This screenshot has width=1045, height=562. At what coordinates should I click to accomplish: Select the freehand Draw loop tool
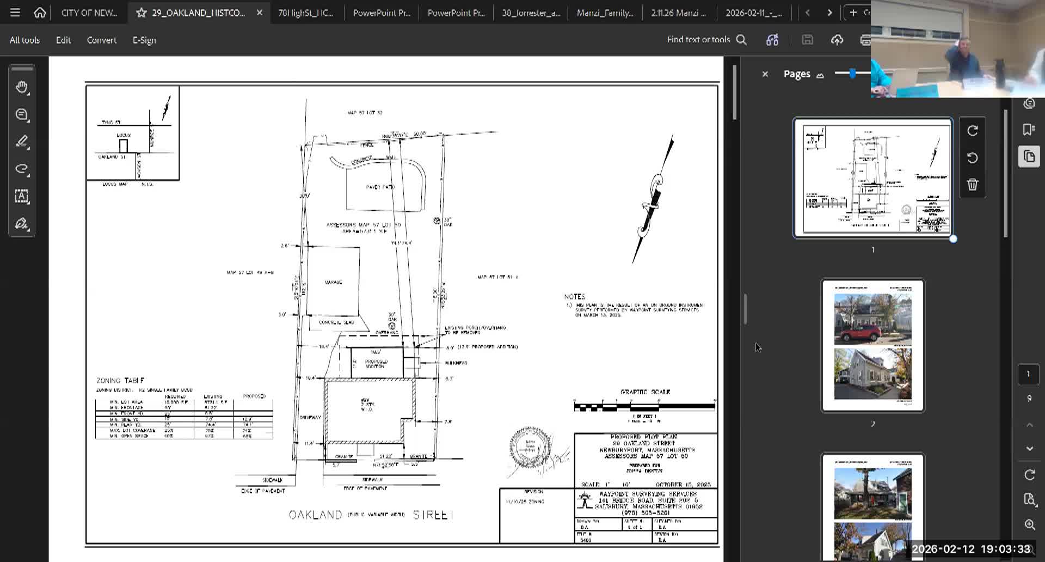(22, 169)
